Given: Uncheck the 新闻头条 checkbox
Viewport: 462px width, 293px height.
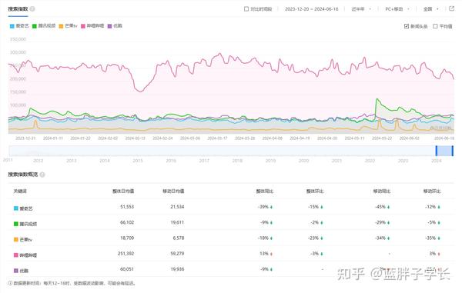Looking at the screenshot, I should coord(407,26).
